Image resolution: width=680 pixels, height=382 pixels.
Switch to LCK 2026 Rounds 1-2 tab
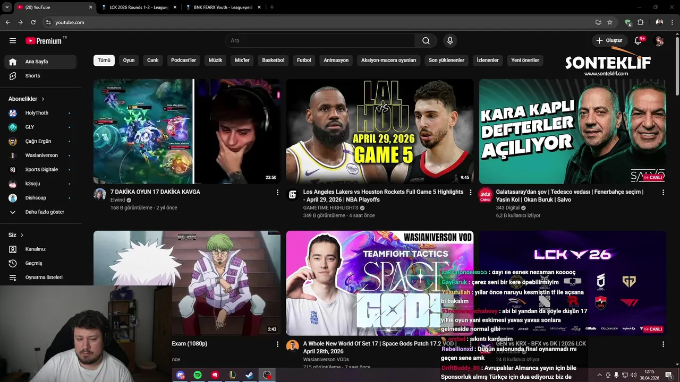(x=139, y=7)
